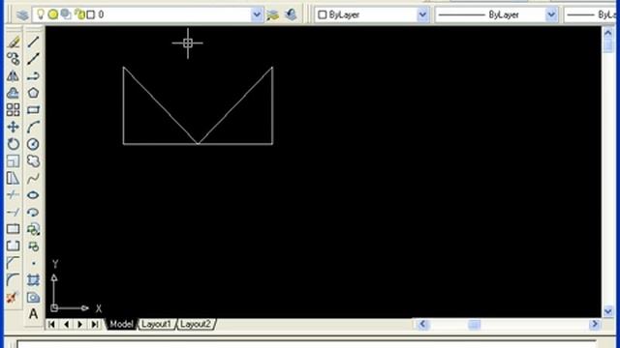Click previous layout tab arrow
620x348 pixels.
[x=66, y=325]
